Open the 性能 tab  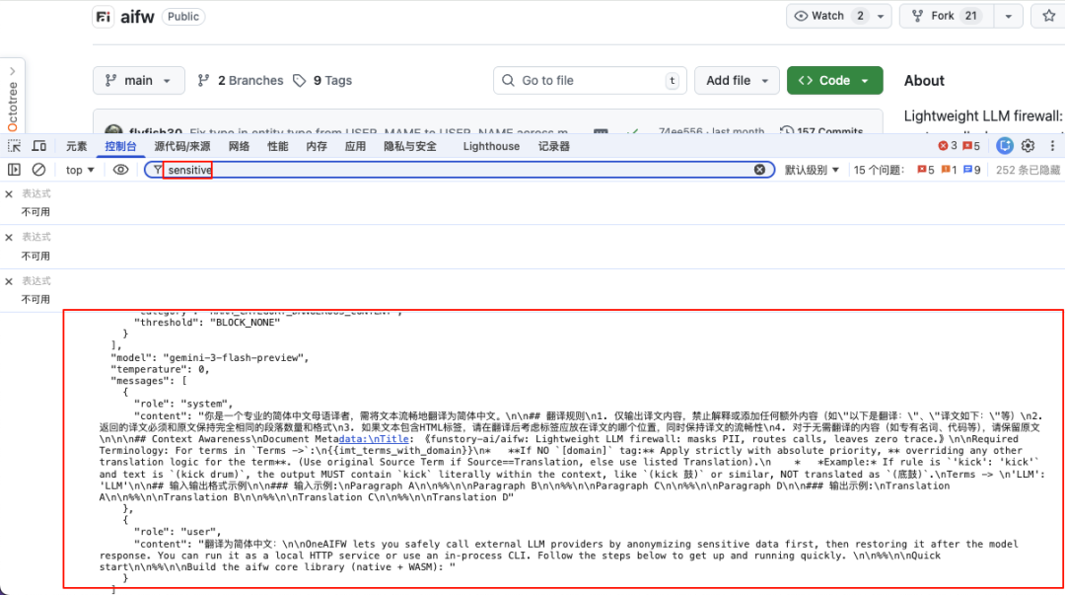tap(278, 146)
